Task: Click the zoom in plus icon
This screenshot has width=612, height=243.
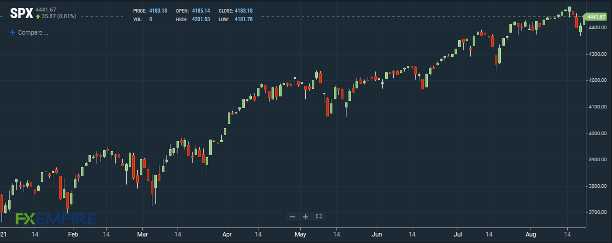Action: (306, 216)
